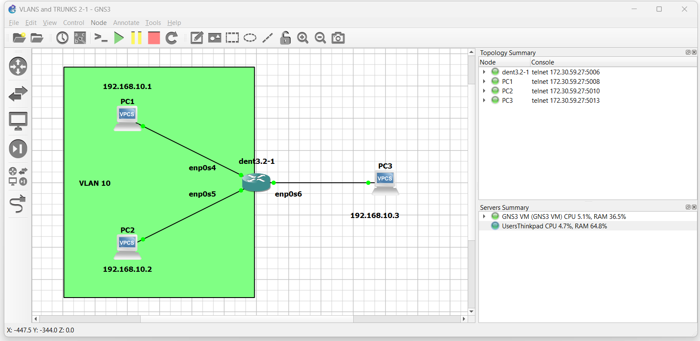Toggle the show/hide interface labels icon
700x341 pixels.
(x=80, y=38)
